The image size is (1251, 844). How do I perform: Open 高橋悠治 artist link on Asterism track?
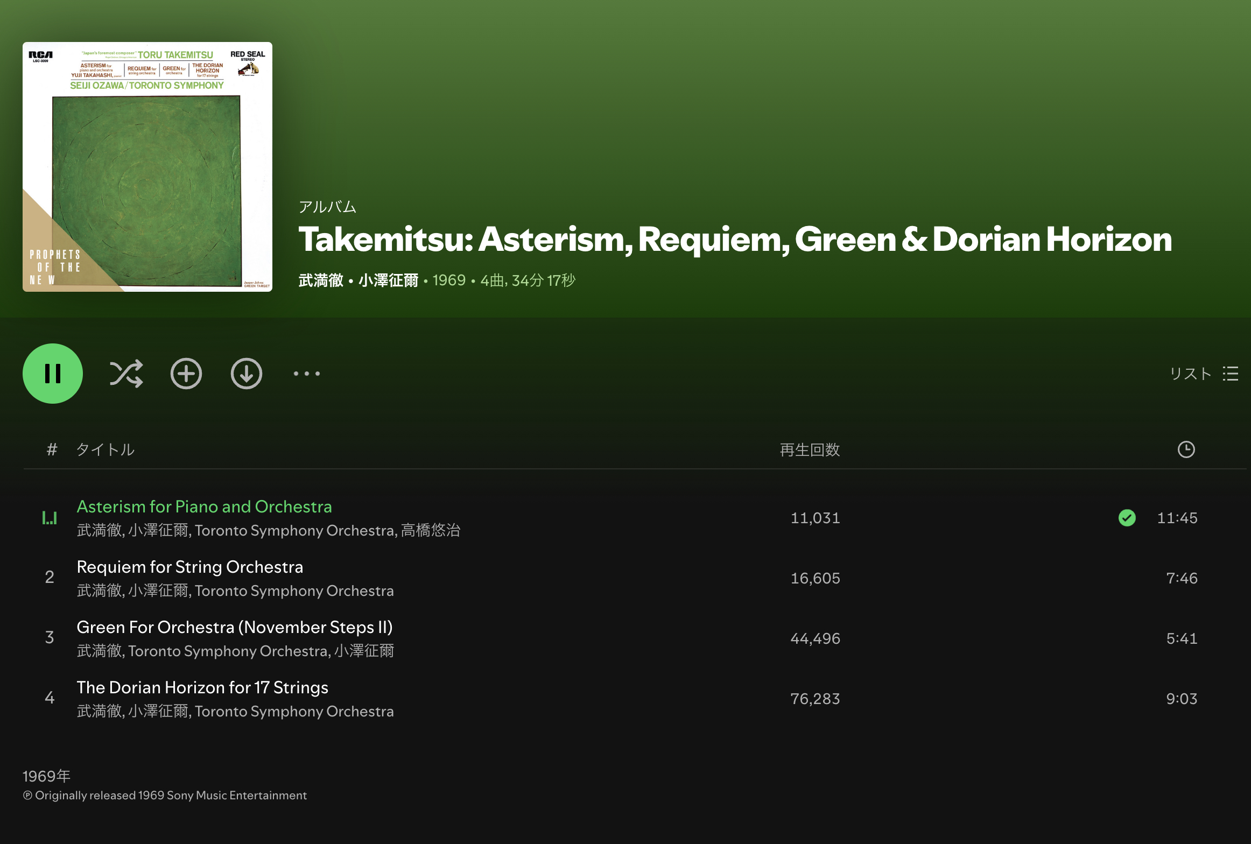[431, 530]
